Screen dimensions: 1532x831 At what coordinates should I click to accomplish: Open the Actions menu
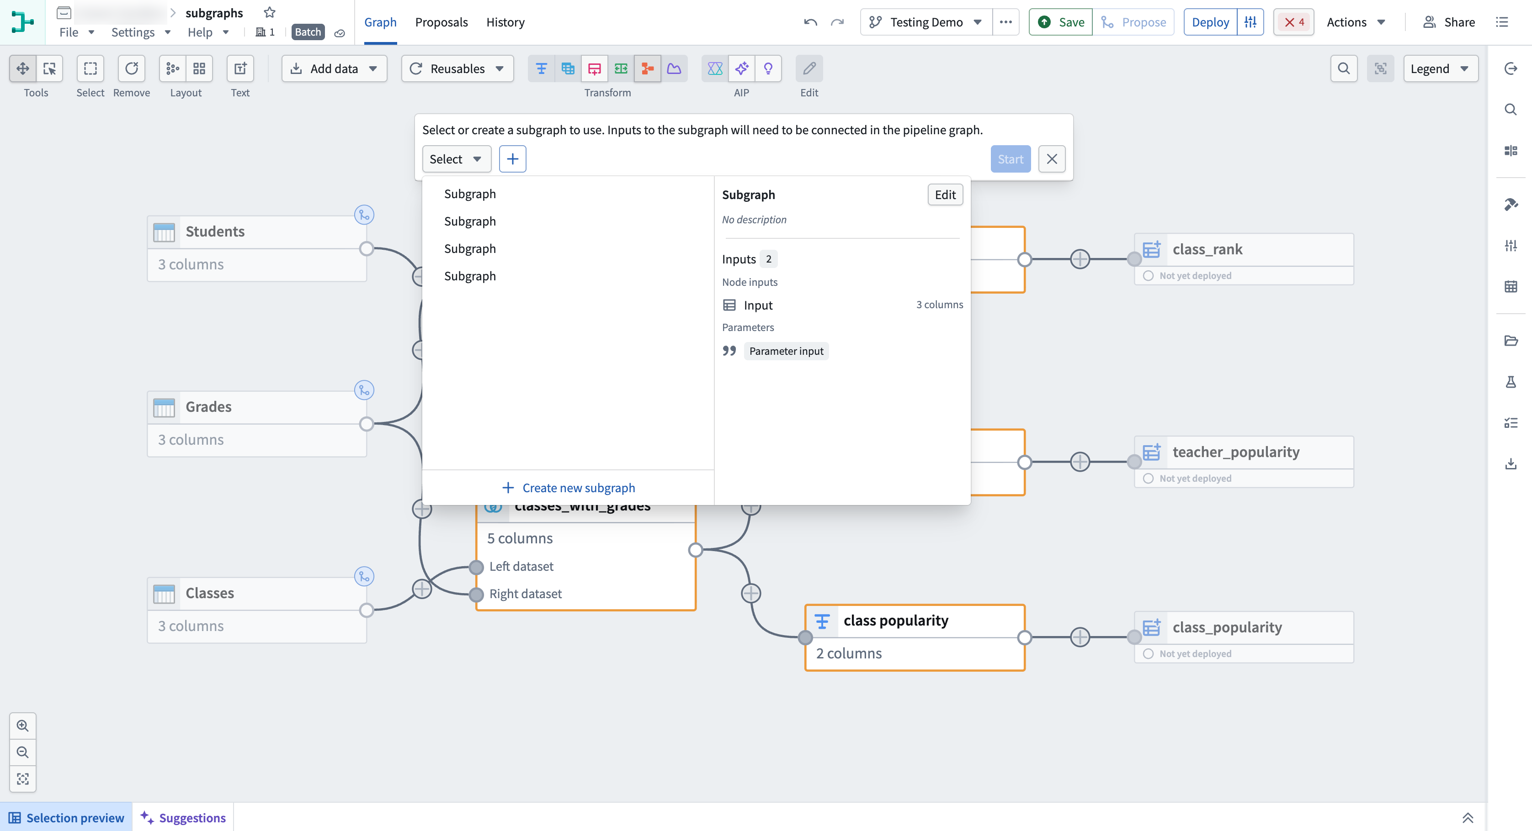click(x=1356, y=22)
